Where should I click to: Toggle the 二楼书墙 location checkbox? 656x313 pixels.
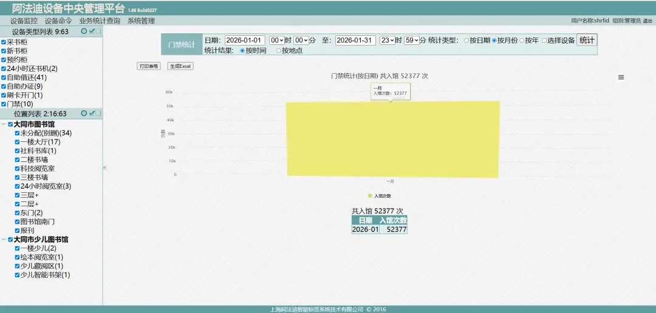17,160
